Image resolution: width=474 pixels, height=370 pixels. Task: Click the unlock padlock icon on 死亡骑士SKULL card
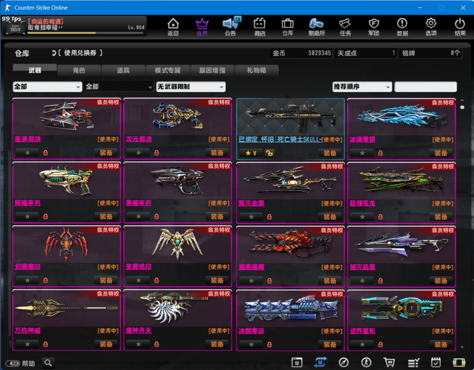tap(269, 153)
